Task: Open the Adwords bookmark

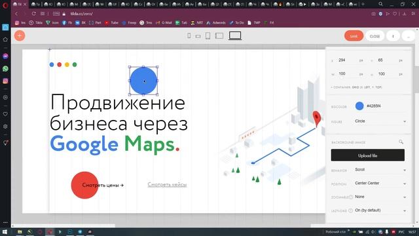Action: (216, 23)
